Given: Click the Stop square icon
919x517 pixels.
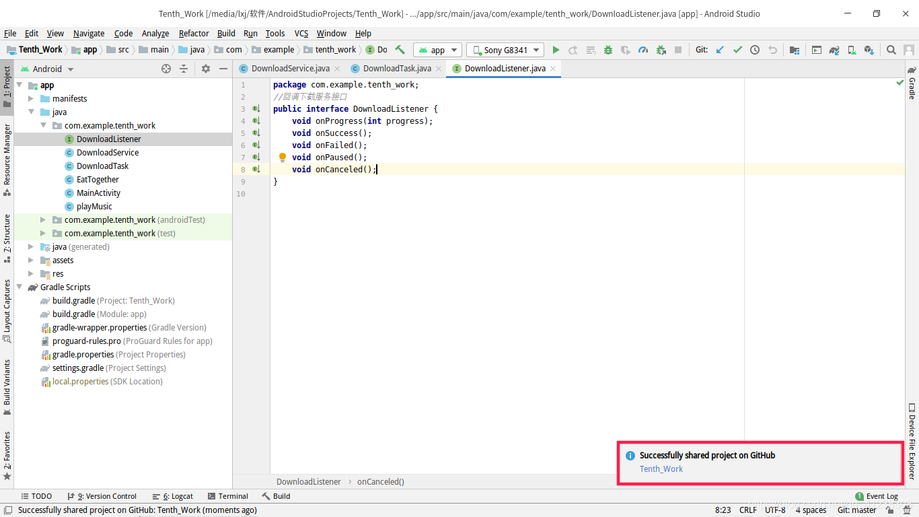Looking at the screenshot, I should tap(678, 50).
